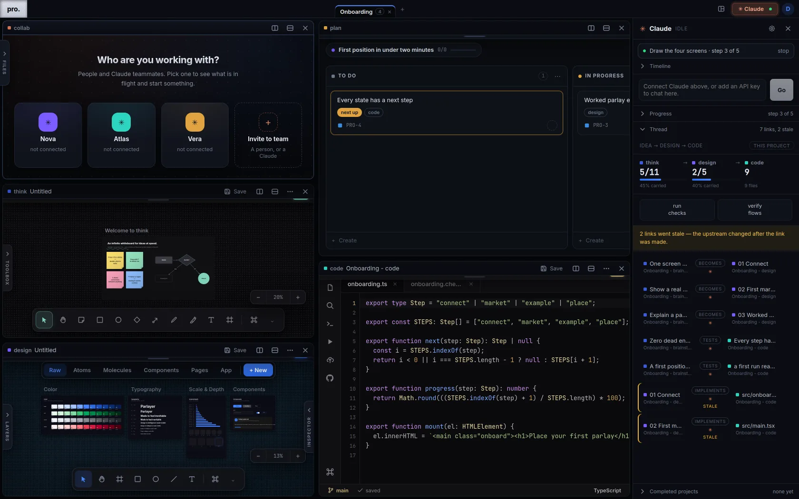Toggle THIS PROJECT filter in Thread

(x=771, y=146)
